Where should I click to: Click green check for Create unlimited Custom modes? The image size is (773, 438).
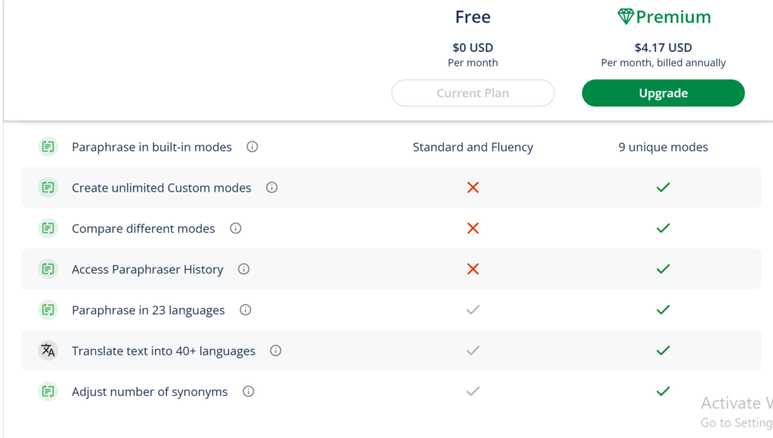(x=663, y=188)
